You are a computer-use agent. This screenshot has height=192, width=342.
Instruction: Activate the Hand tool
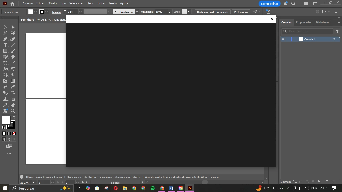(13, 105)
